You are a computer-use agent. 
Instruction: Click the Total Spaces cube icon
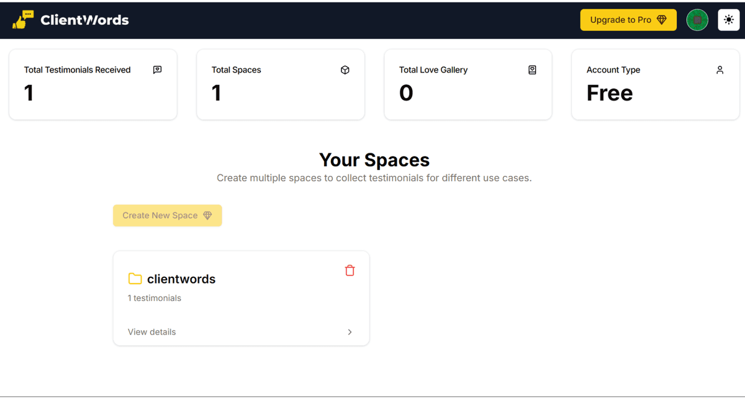345,69
